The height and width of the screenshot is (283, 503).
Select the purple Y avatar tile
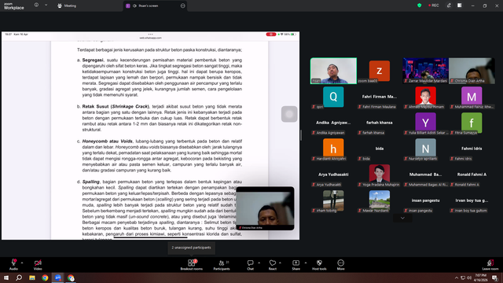[425, 123]
